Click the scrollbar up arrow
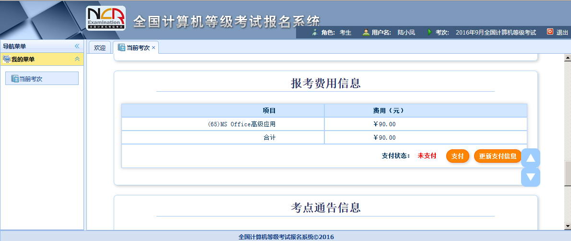571x241 pixels. click(567, 57)
